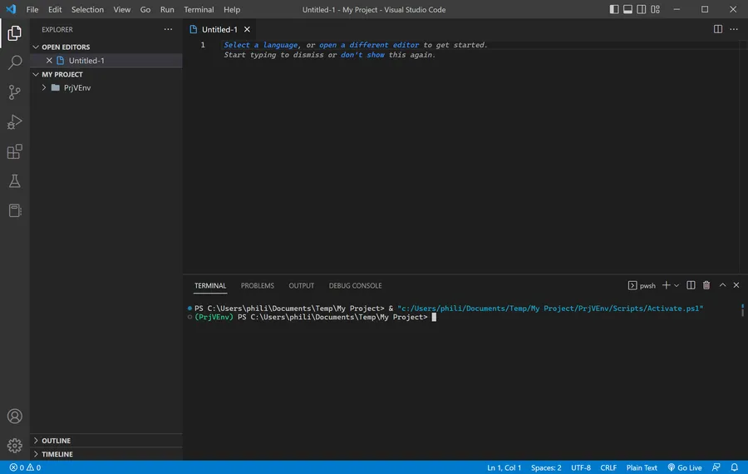Open the Terminal menu

pos(199,9)
